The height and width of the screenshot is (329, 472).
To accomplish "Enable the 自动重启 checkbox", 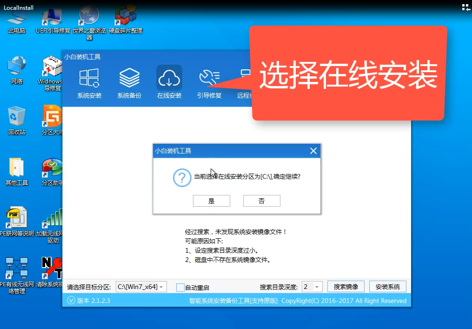I will (x=179, y=286).
